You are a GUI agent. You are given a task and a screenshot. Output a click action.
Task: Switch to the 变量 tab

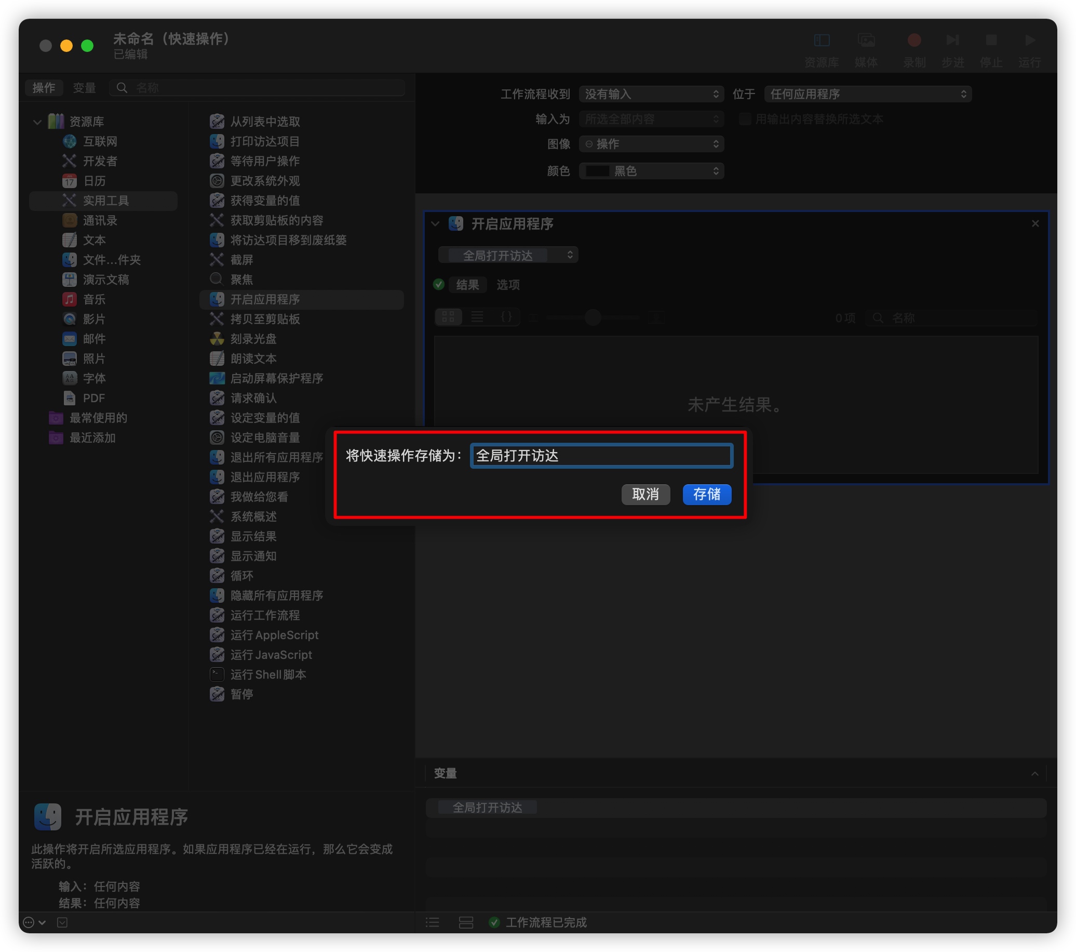click(x=84, y=88)
